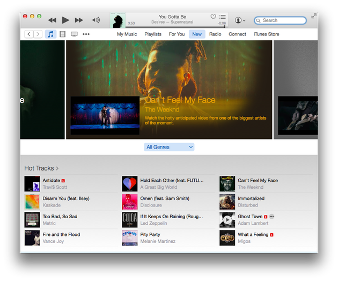Open more library options ellipsis

coord(86,34)
